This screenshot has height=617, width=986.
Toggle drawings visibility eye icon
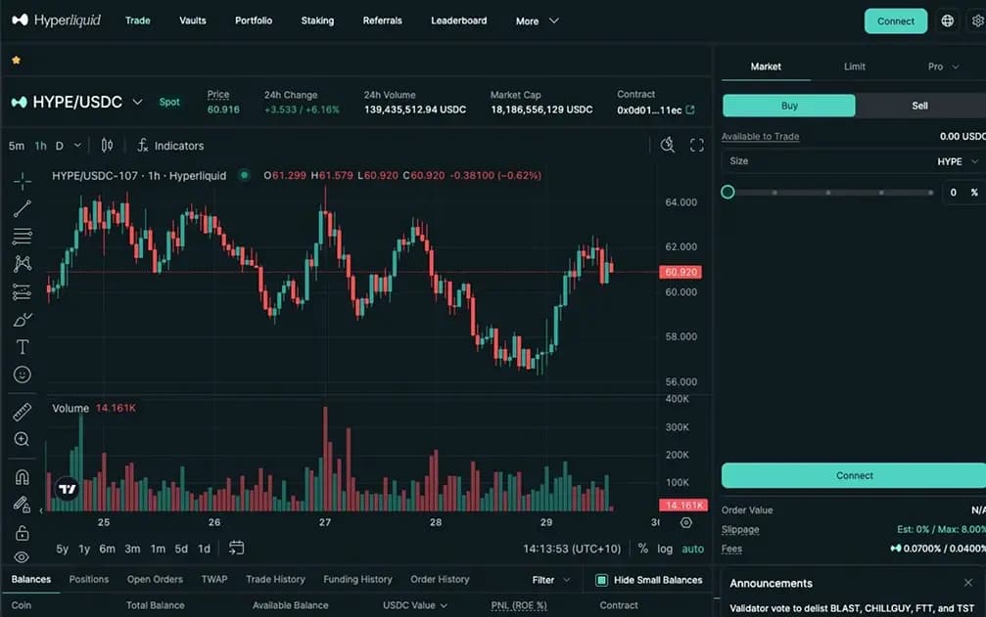click(x=22, y=556)
